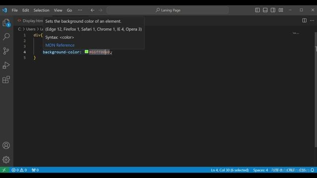The height and width of the screenshot is (178, 317).
Task: Click background-color property text
Action: (61, 52)
